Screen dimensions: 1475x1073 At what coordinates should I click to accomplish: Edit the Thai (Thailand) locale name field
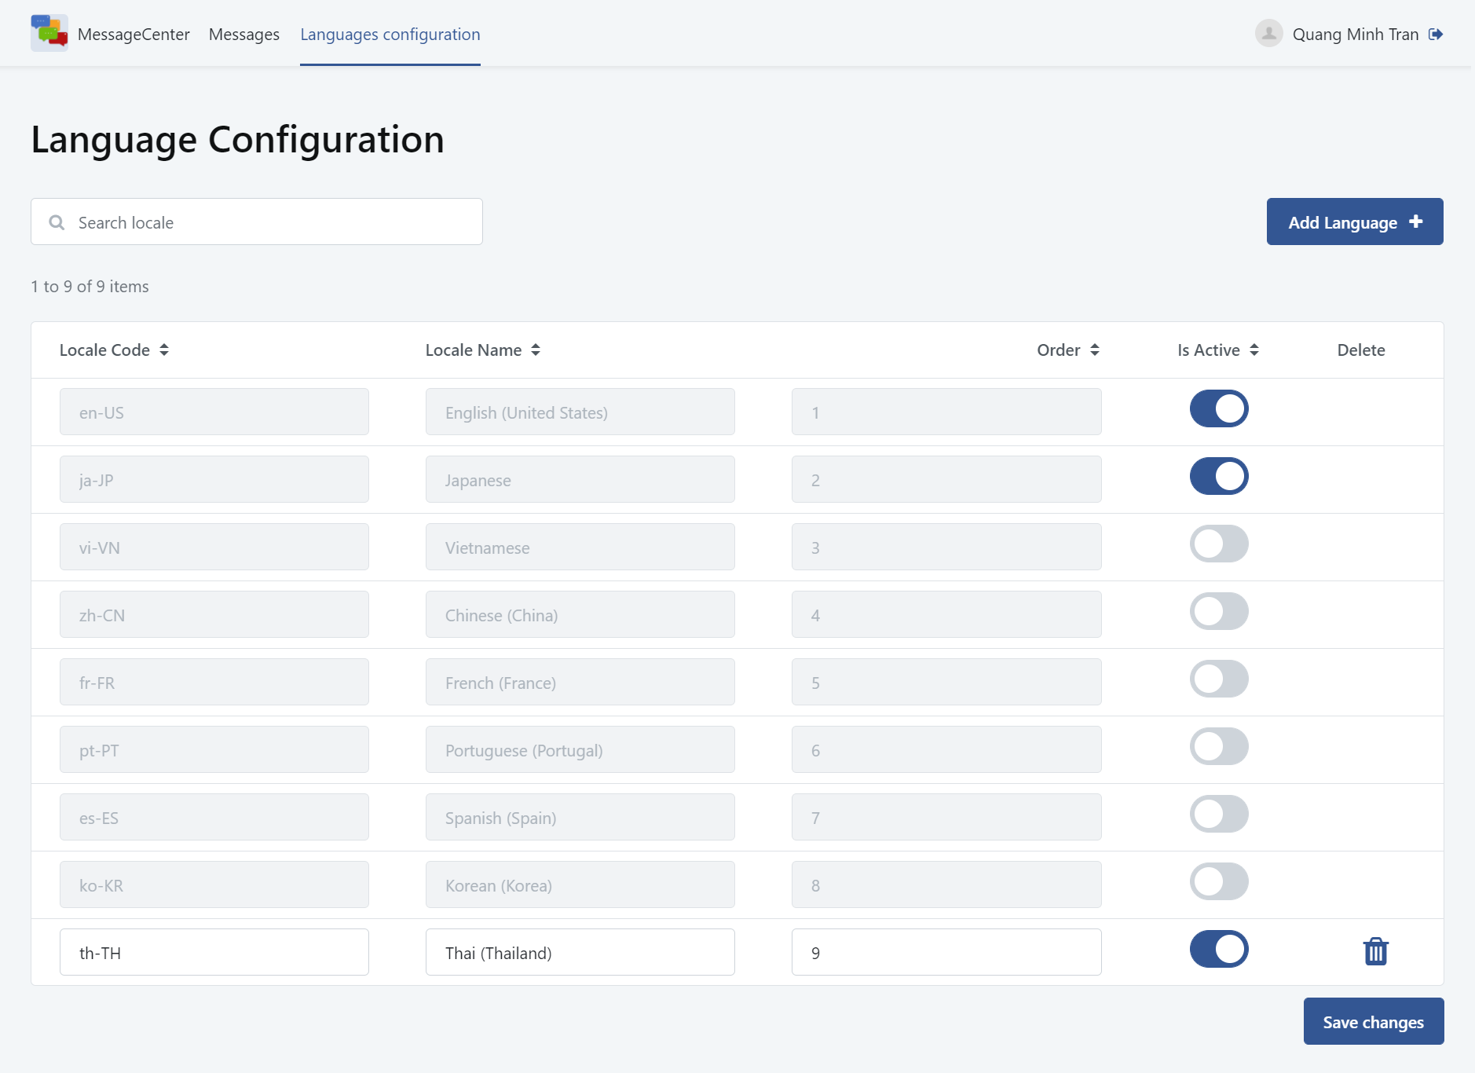point(580,952)
